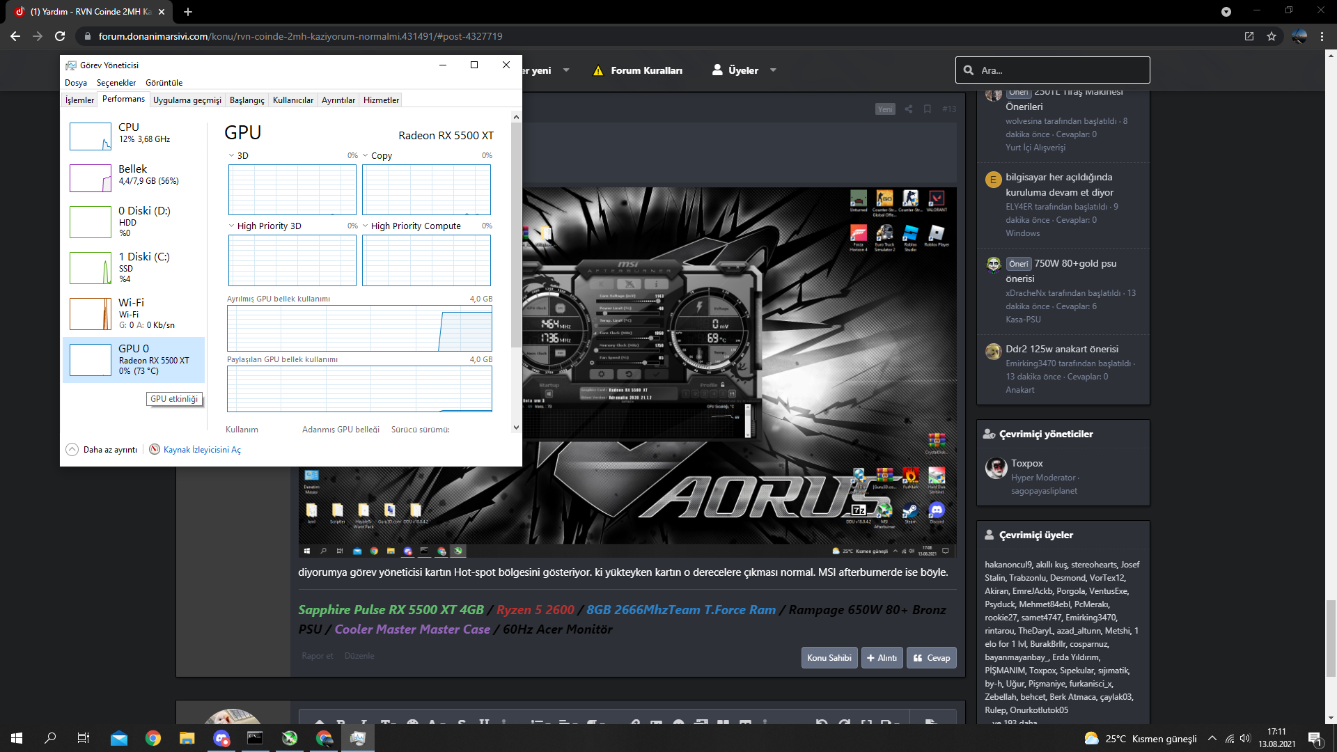Switch to the Kullanıcılar tab
1337x752 pixels.
tap(293, 100)
